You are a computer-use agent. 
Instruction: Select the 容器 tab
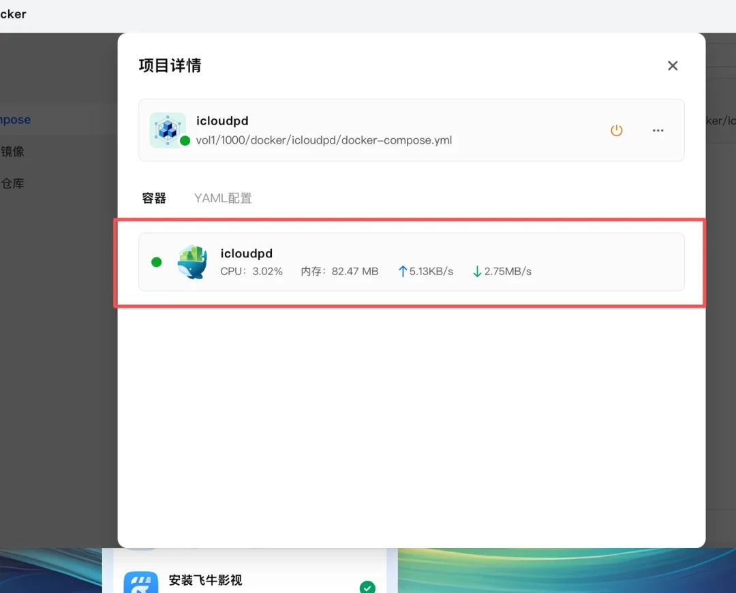pyautogui.click(x=154, y=198)
